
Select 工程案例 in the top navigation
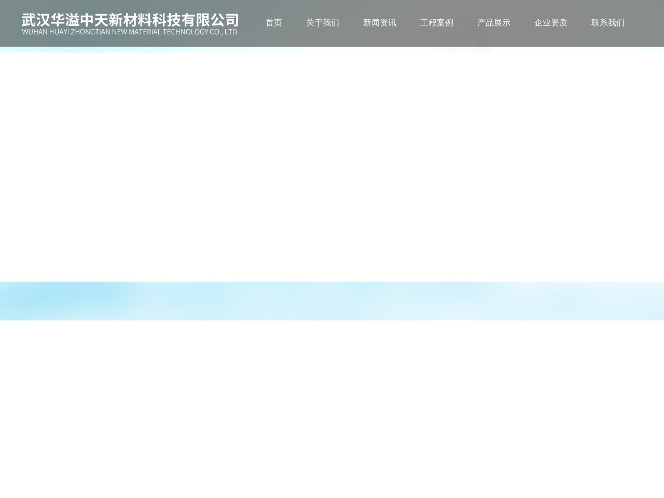tap(436, 23)
